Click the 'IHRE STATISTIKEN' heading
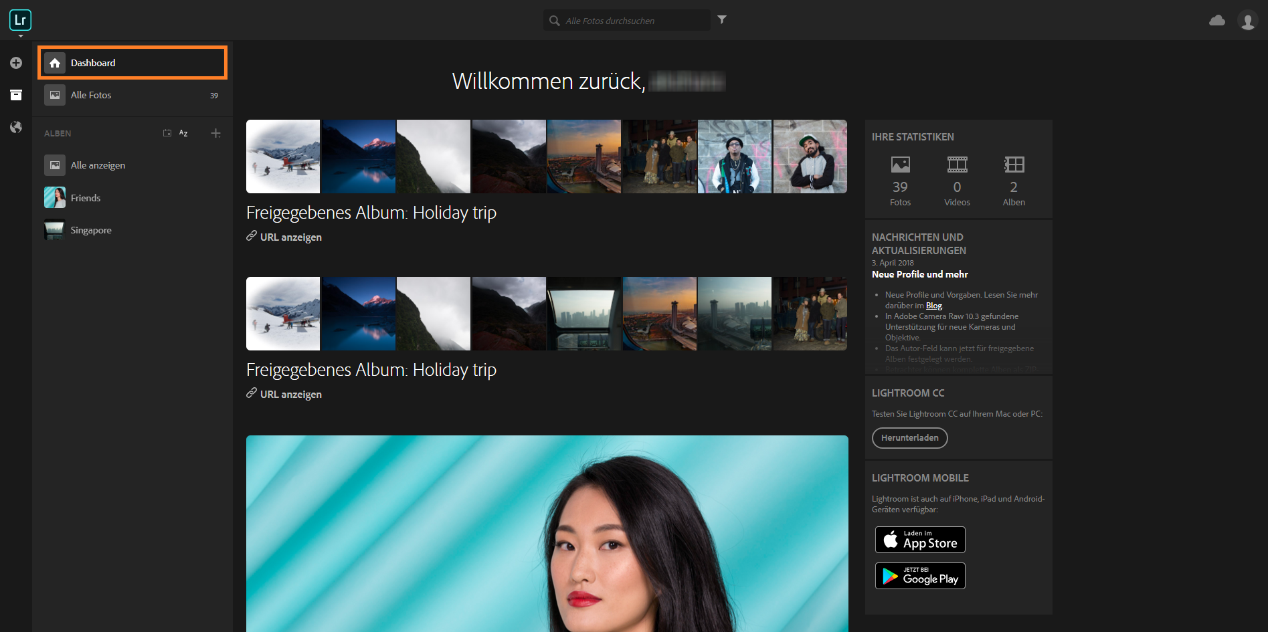The image size is (1268, 632). [913, 137]
